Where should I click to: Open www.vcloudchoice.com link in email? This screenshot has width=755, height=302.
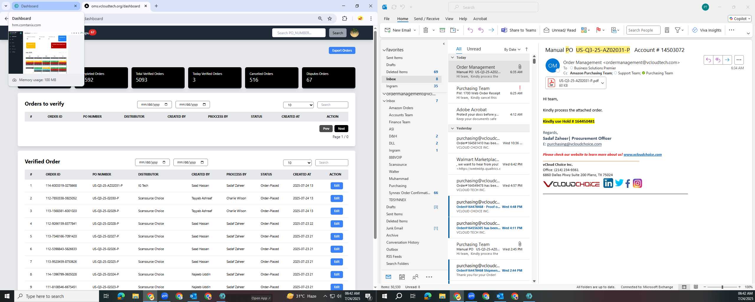pos(642,155)
